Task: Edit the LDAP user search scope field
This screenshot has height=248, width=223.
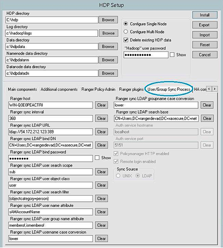Action: (50, 172)
